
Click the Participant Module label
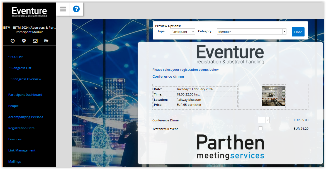(29, 32)
